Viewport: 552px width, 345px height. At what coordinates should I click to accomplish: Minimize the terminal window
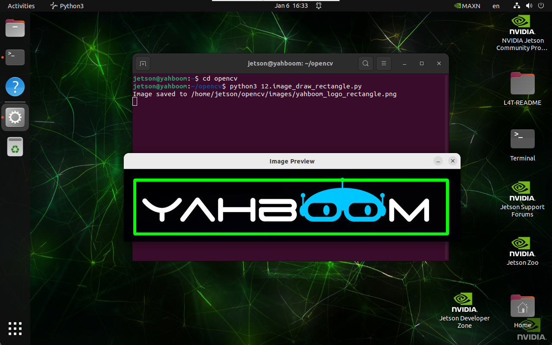(x=405, y=63)
